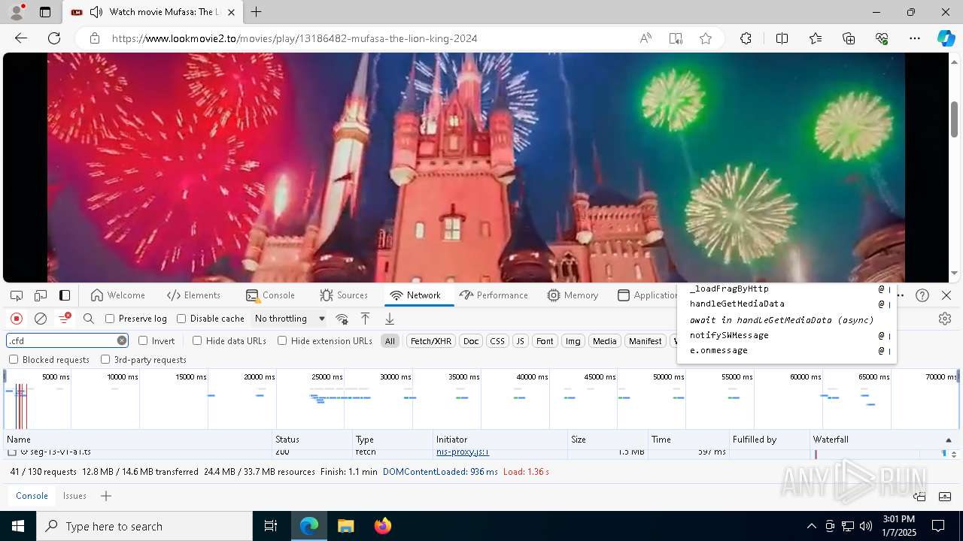Image resolution: width=963 pixels, height=541 pixels.
Task: Toggle the network filter bar icon
Action: pyautogui.click(x=65, y=319)
